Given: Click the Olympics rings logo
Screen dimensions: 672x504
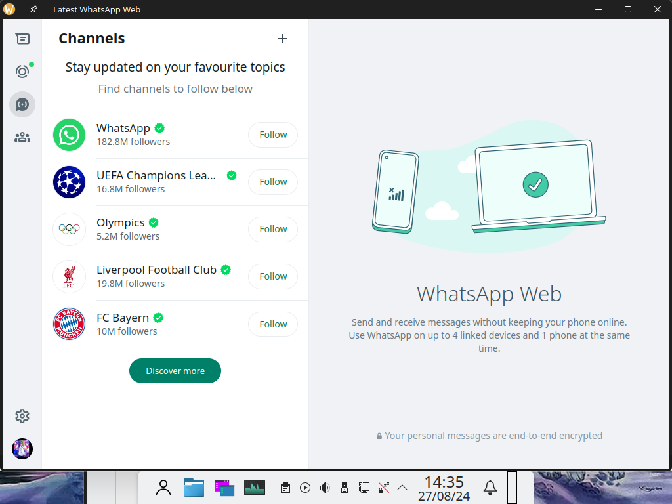Looking at the screenshot, I should point(69,229).
